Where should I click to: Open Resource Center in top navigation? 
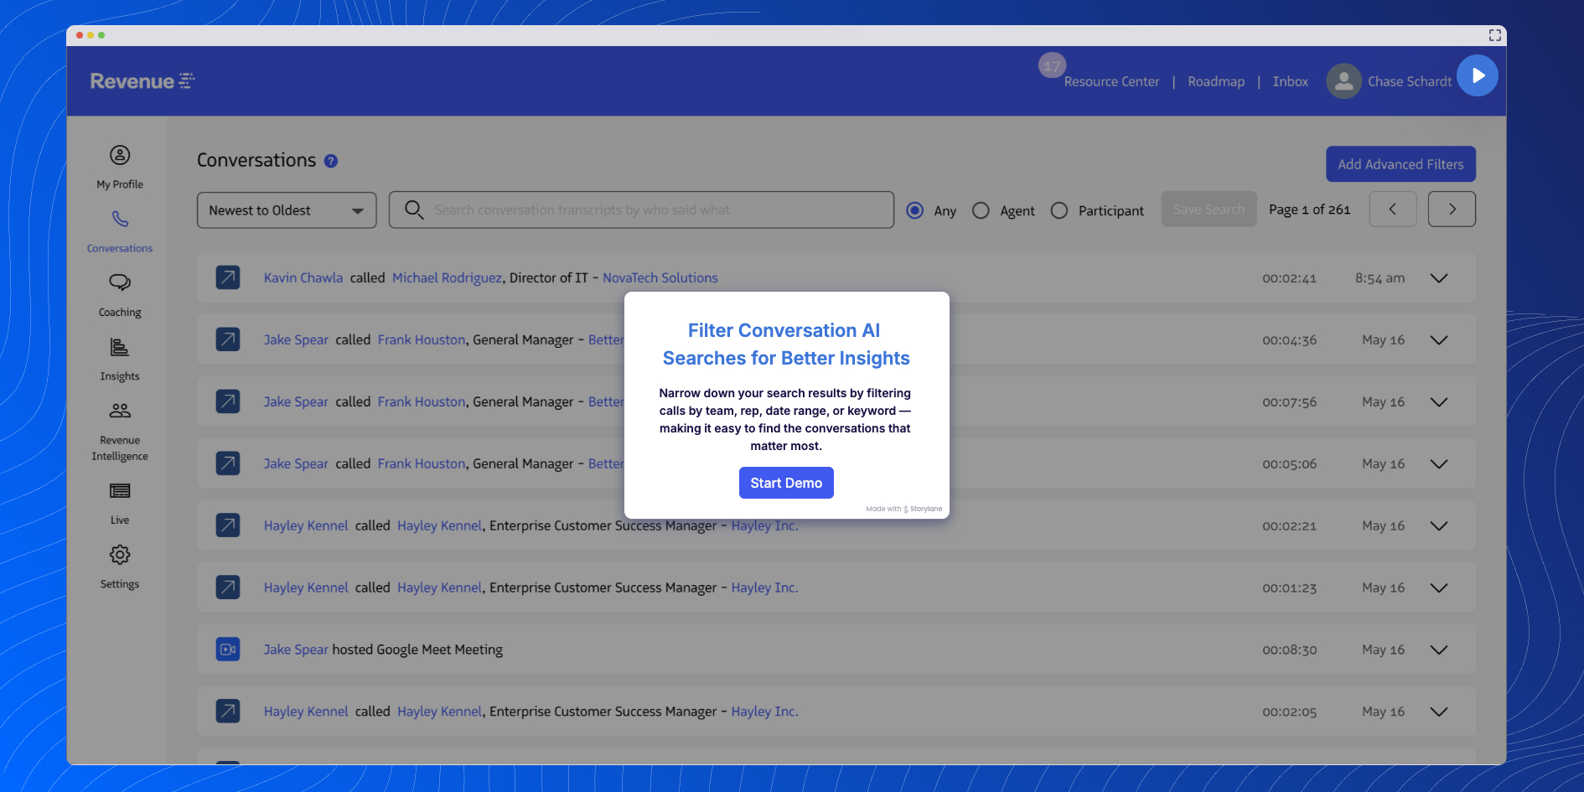click(1111, 81)
